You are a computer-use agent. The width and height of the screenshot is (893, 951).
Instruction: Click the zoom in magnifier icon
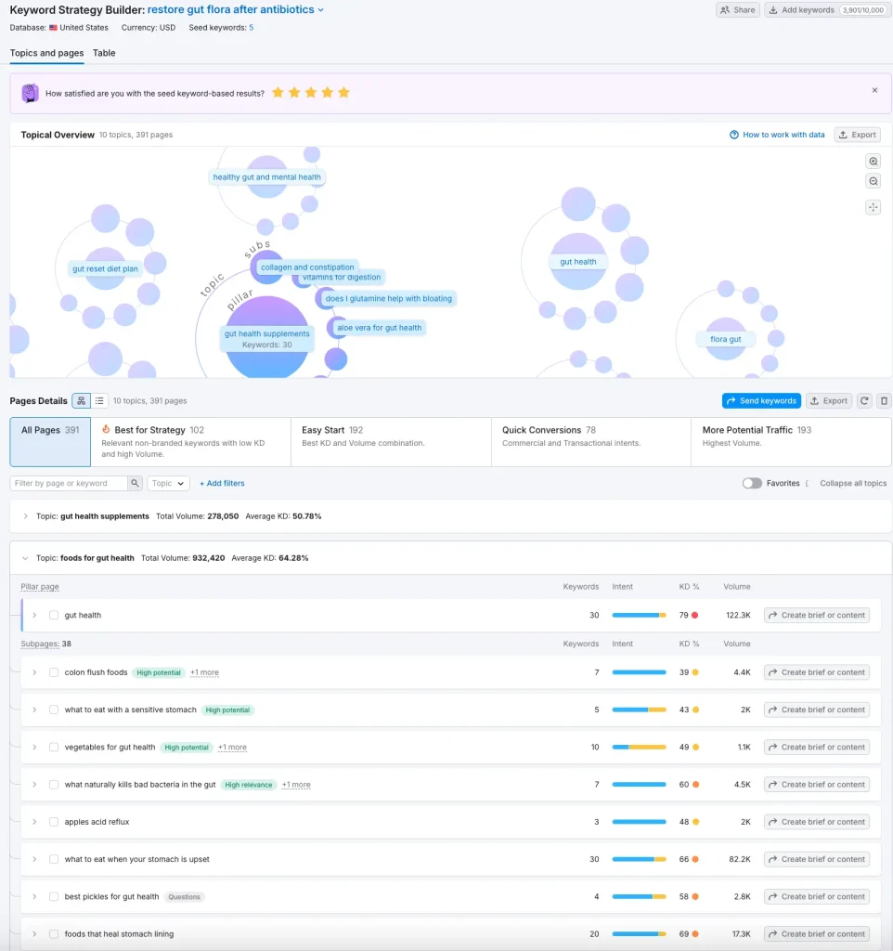[873, 161]
